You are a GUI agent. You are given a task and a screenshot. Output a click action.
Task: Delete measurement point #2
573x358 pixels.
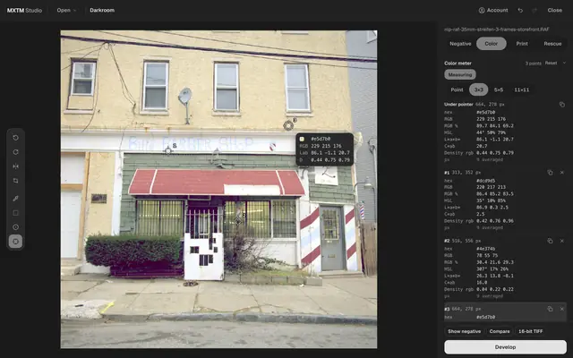click(562, 241)
